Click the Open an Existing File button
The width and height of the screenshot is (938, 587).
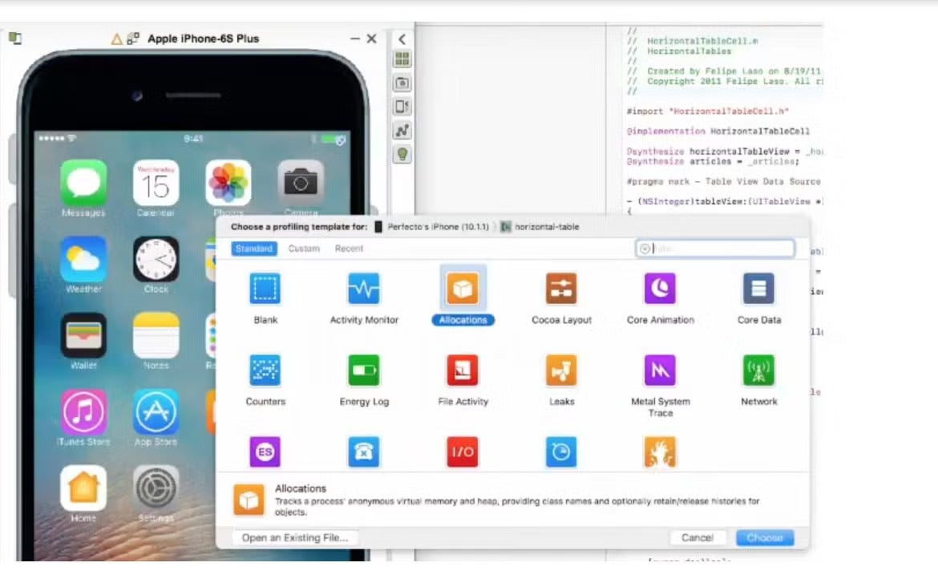coord(294,537)
